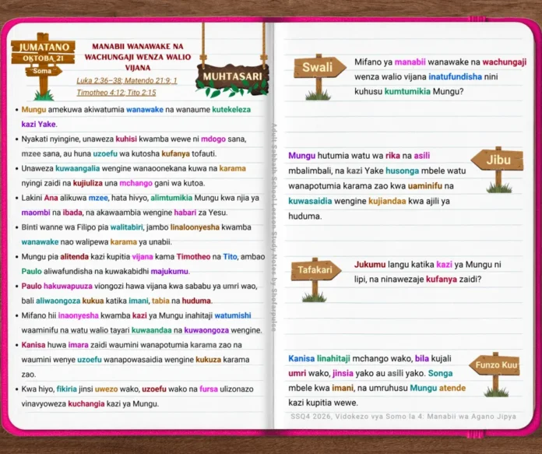Viewport: 542px width, 454px height.
Task: Click the green word kumtumikia
Action: (407, 92)
